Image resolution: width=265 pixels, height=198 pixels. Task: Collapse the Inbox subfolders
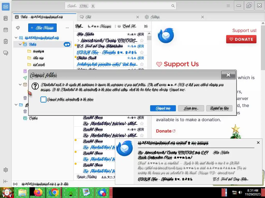pyautogui.click(x=20, y=44)
